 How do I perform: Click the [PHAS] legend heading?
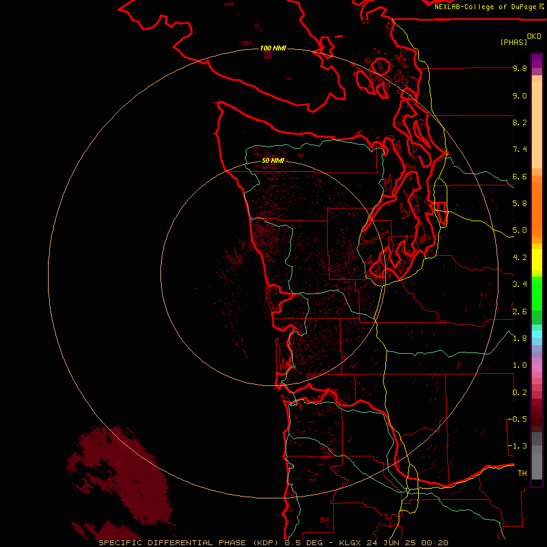pos(514,43)
